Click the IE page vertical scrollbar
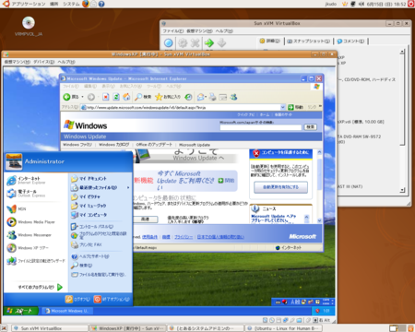 (319, 186)
